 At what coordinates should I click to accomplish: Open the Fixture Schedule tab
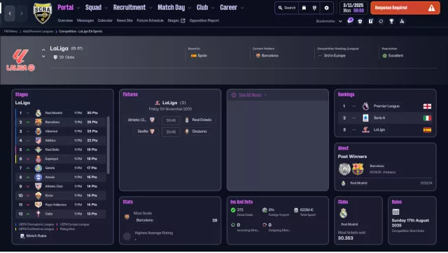pos(150,20)
